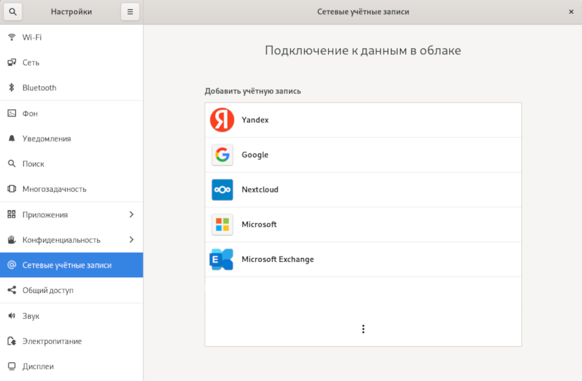Open Электропитание power settings

(52, 341)
